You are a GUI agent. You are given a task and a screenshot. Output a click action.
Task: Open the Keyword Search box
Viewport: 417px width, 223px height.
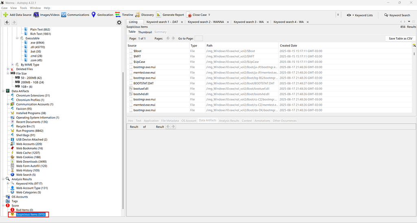point(397,15)
